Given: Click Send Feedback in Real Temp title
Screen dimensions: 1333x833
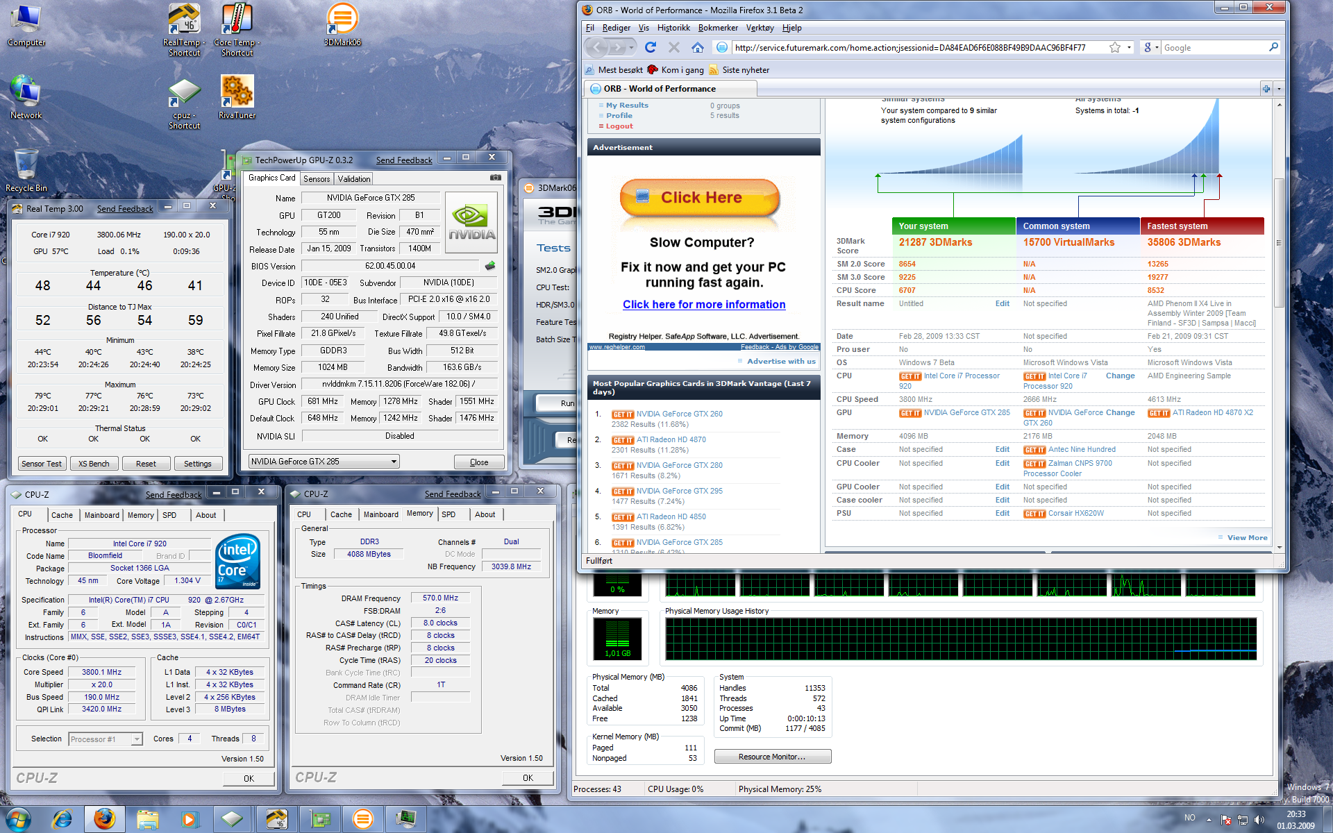Looking at the screenshot, I should tap(125, 208).
